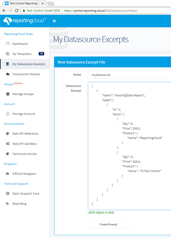The width and height of the screenshot is (171, 238).
Task: Click the Manage Groups people icon
Action: [8, 94]
